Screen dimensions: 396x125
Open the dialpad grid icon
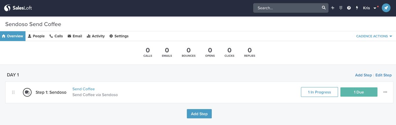tap(341, 8)
